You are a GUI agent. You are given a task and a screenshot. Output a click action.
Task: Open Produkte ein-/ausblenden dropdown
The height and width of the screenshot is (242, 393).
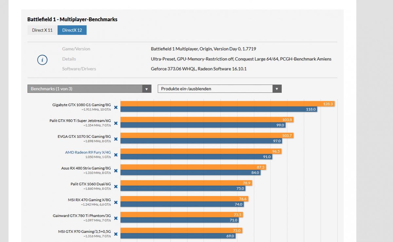pyautogui.click(x=219, y=89)
